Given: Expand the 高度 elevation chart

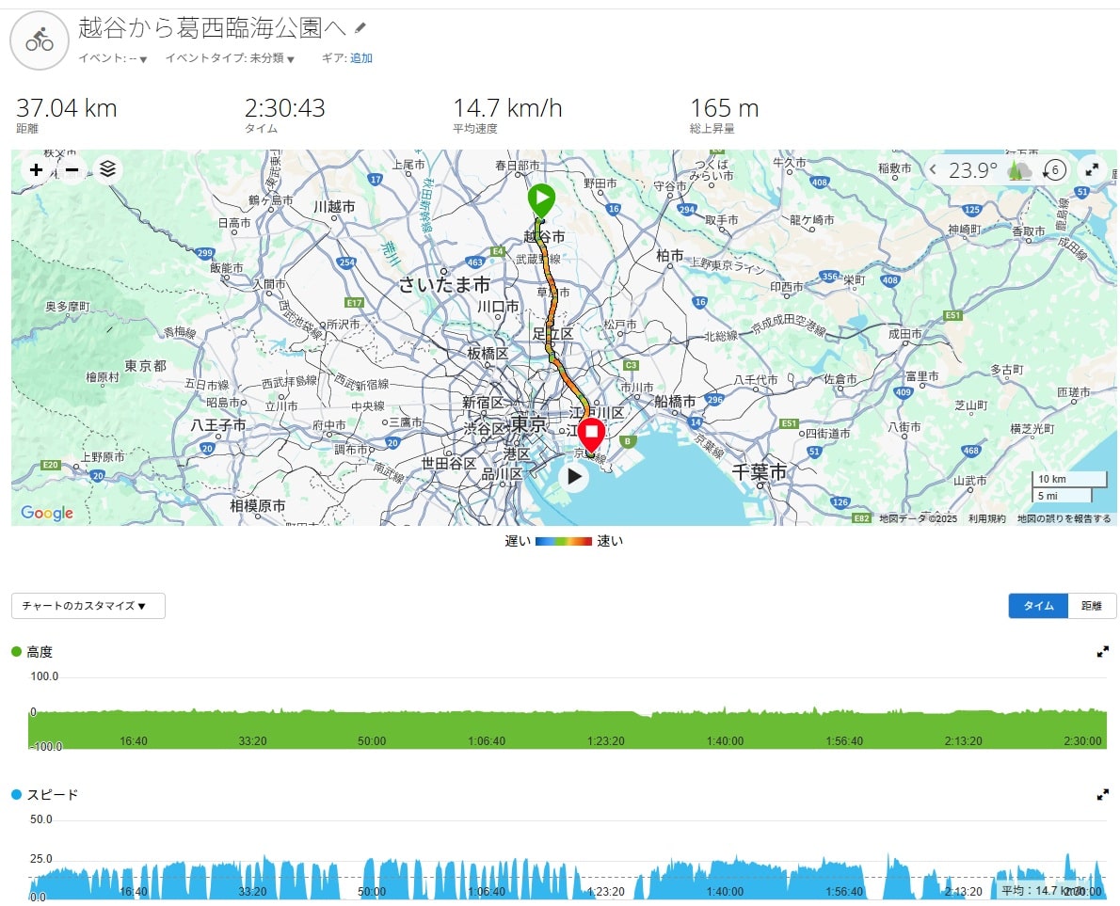Looking at the screenshot, I should (x=1103, y=652).
